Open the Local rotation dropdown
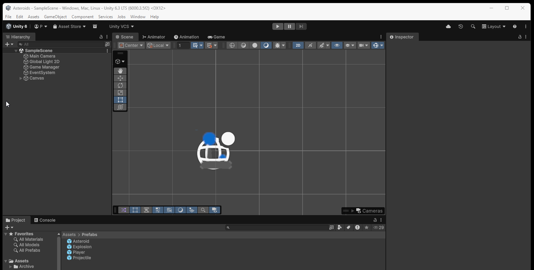 pyautogui.click(x=158, y=45)
